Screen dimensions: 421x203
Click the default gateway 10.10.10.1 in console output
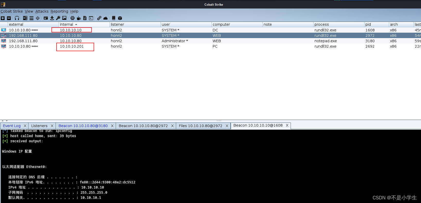coord(91,198)
